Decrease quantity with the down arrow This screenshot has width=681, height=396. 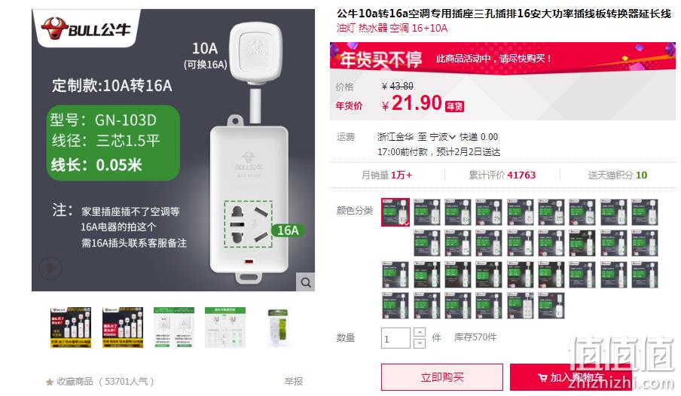click(x=420, y=343)
